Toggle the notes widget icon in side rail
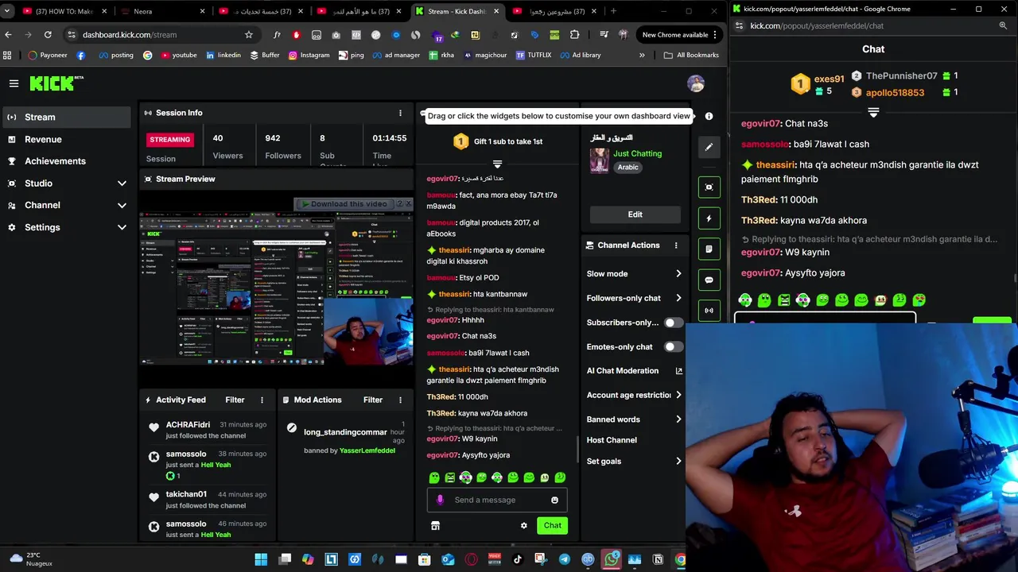This screenshot has height=572, width=1018. 709,249
